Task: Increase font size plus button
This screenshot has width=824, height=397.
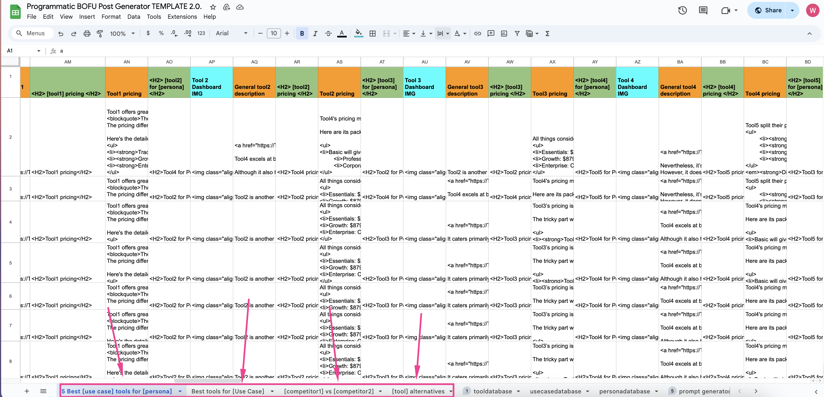Action: click(x=287, y=33)
